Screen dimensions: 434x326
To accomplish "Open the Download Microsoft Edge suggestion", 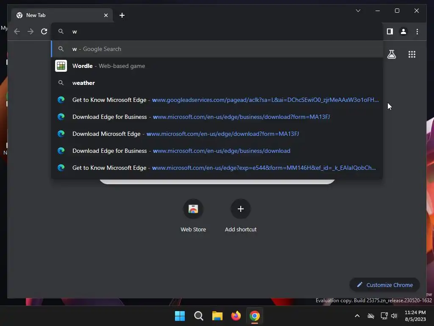I will point(217,134).
